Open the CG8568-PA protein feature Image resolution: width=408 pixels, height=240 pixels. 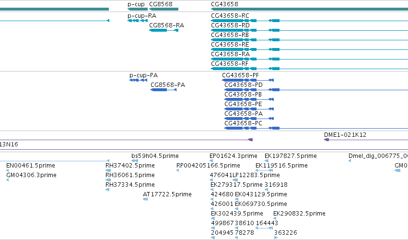pos(168,85)
